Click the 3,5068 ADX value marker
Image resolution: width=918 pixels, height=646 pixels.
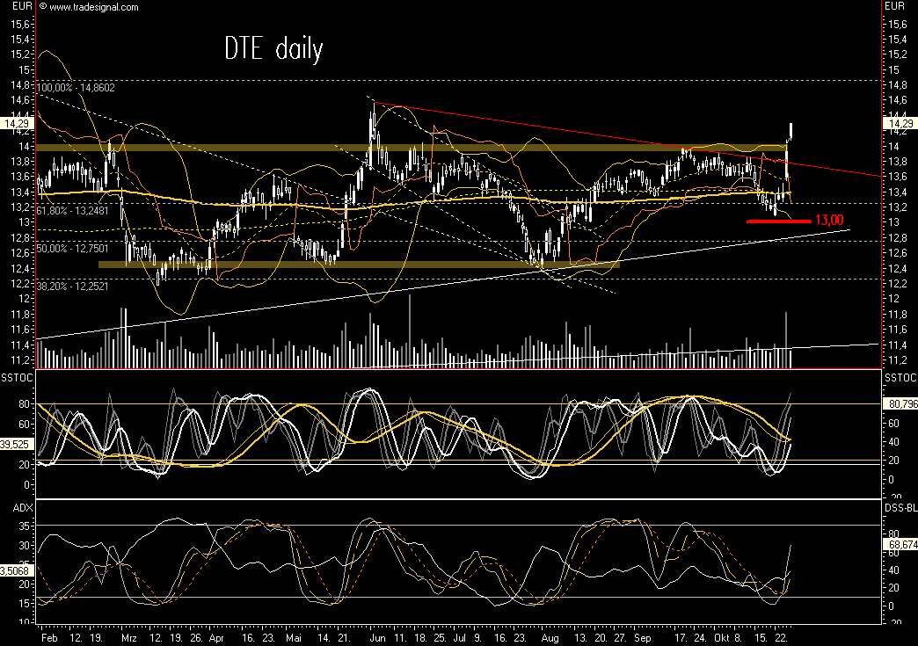tap(14, 570)
